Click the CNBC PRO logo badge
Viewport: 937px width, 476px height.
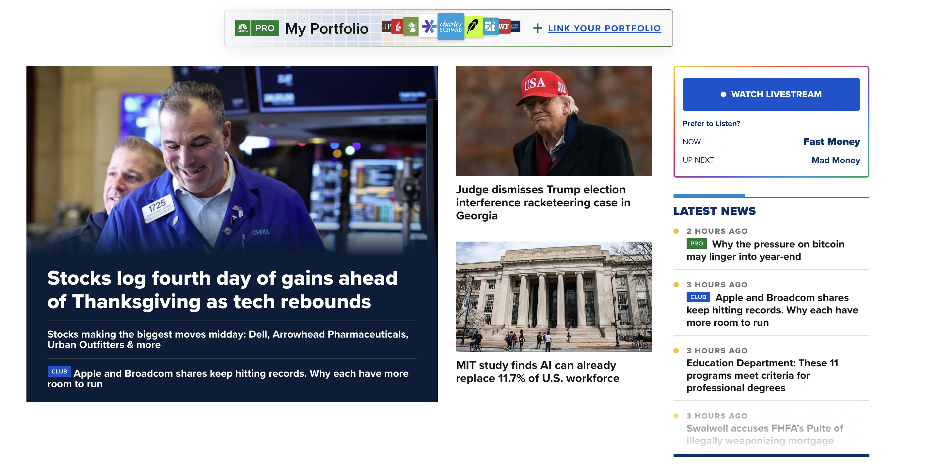(257, 28)
